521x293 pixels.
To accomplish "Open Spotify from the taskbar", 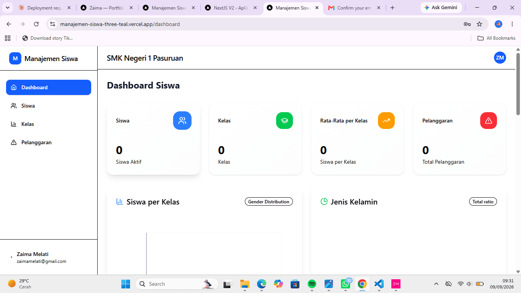I will [312, 284].
